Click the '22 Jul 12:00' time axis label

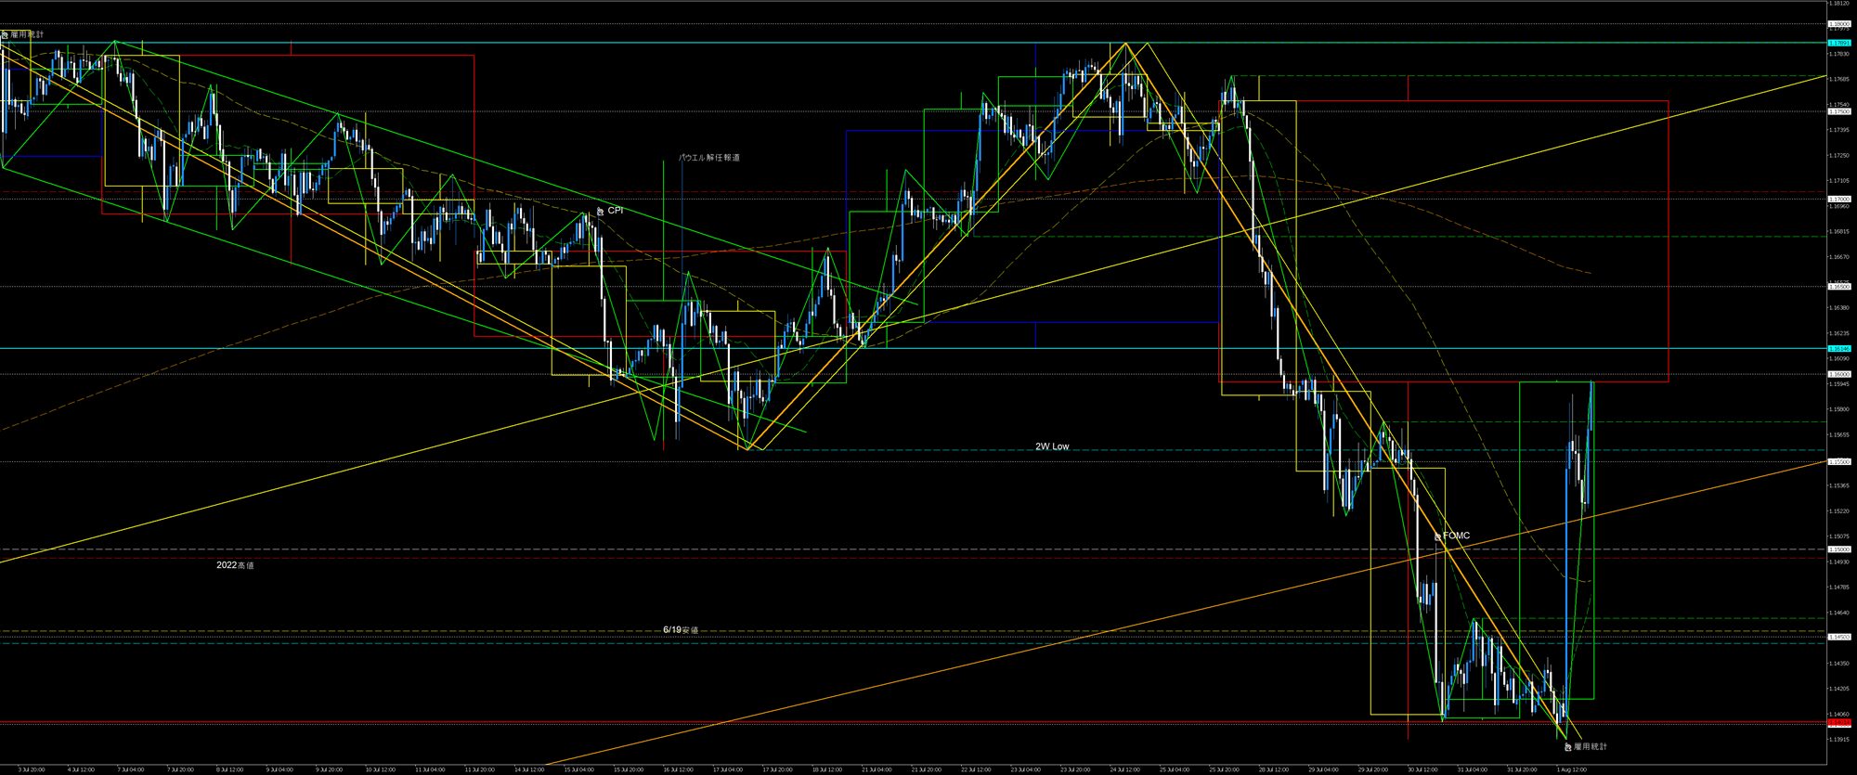point(976,769)
